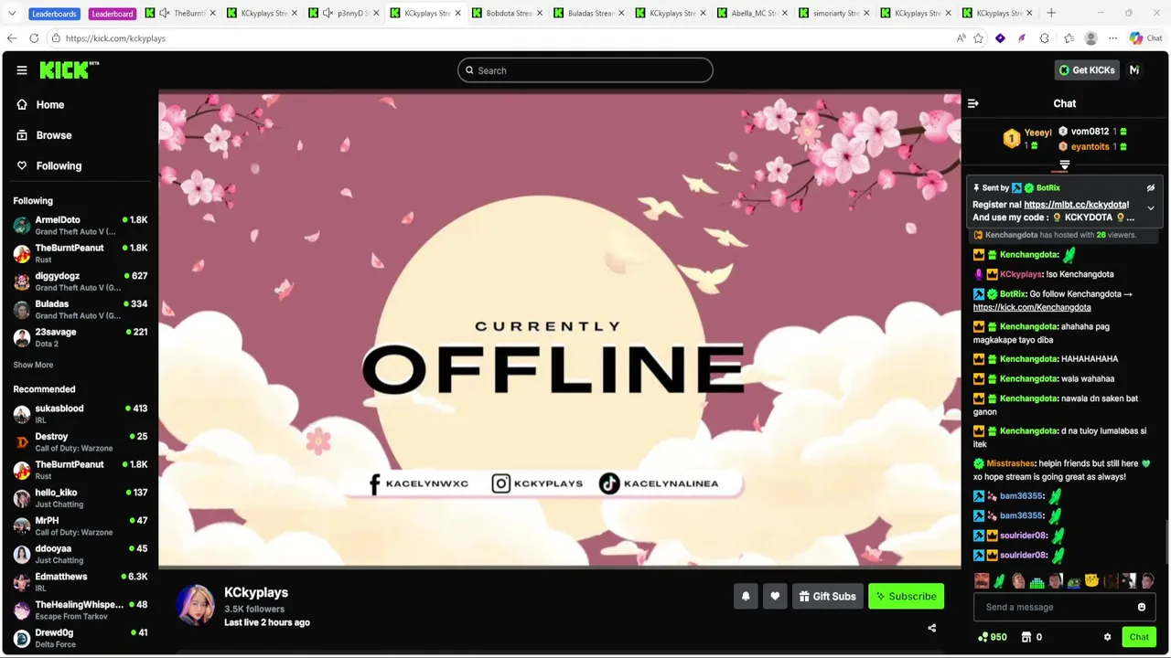Open browser Settings and more menu
1171x658 pixels.
click(1113, 38)
